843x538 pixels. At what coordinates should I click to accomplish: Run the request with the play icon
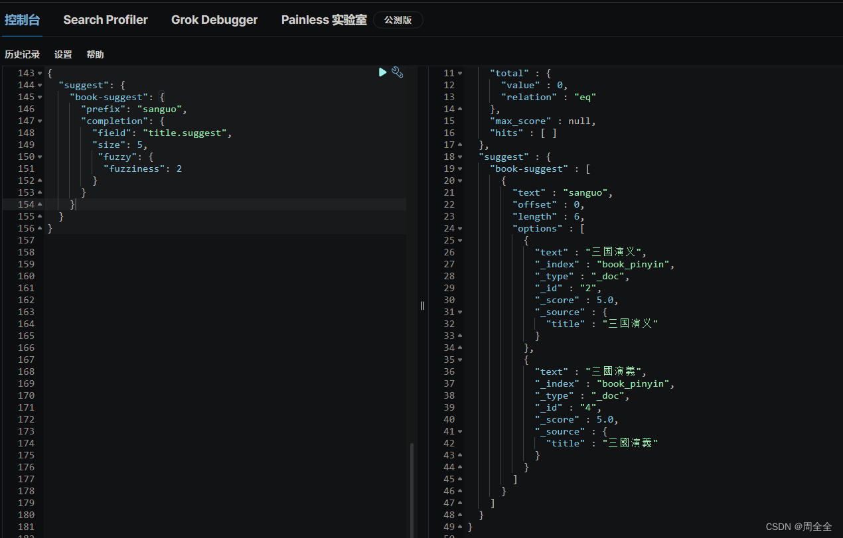(382, 72)
